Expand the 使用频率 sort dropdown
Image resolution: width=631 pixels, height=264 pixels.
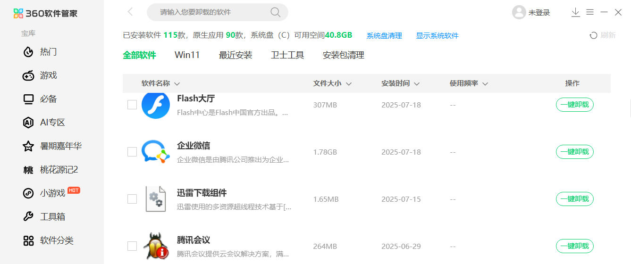[485, 84]
